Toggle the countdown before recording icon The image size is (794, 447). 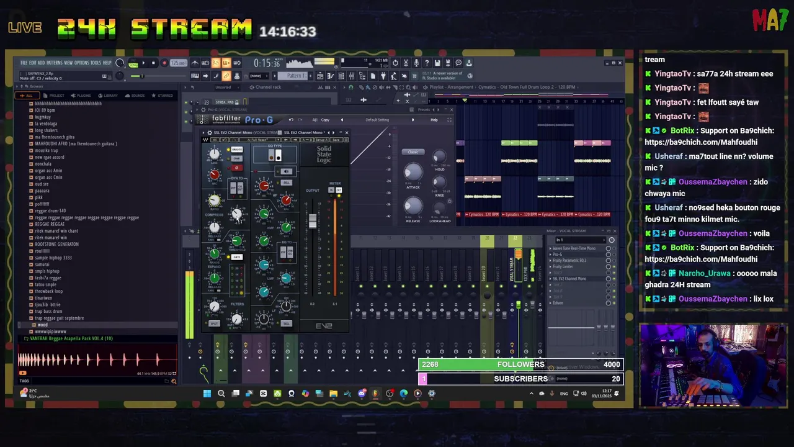(x=216, y=63)
